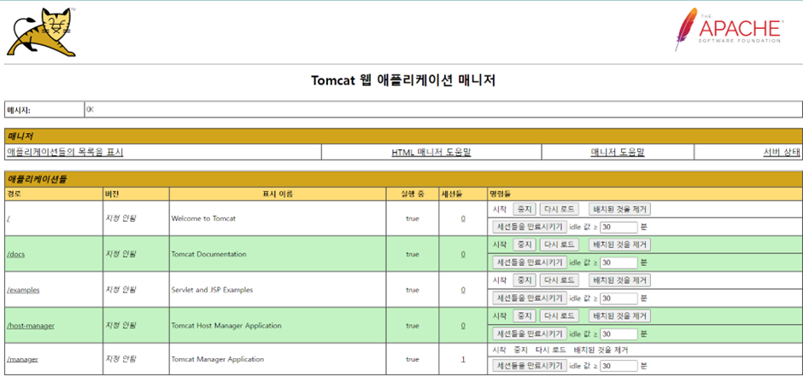Click the 경로 column header
Viewport: 803px width, 382px height.
point(15,194)
